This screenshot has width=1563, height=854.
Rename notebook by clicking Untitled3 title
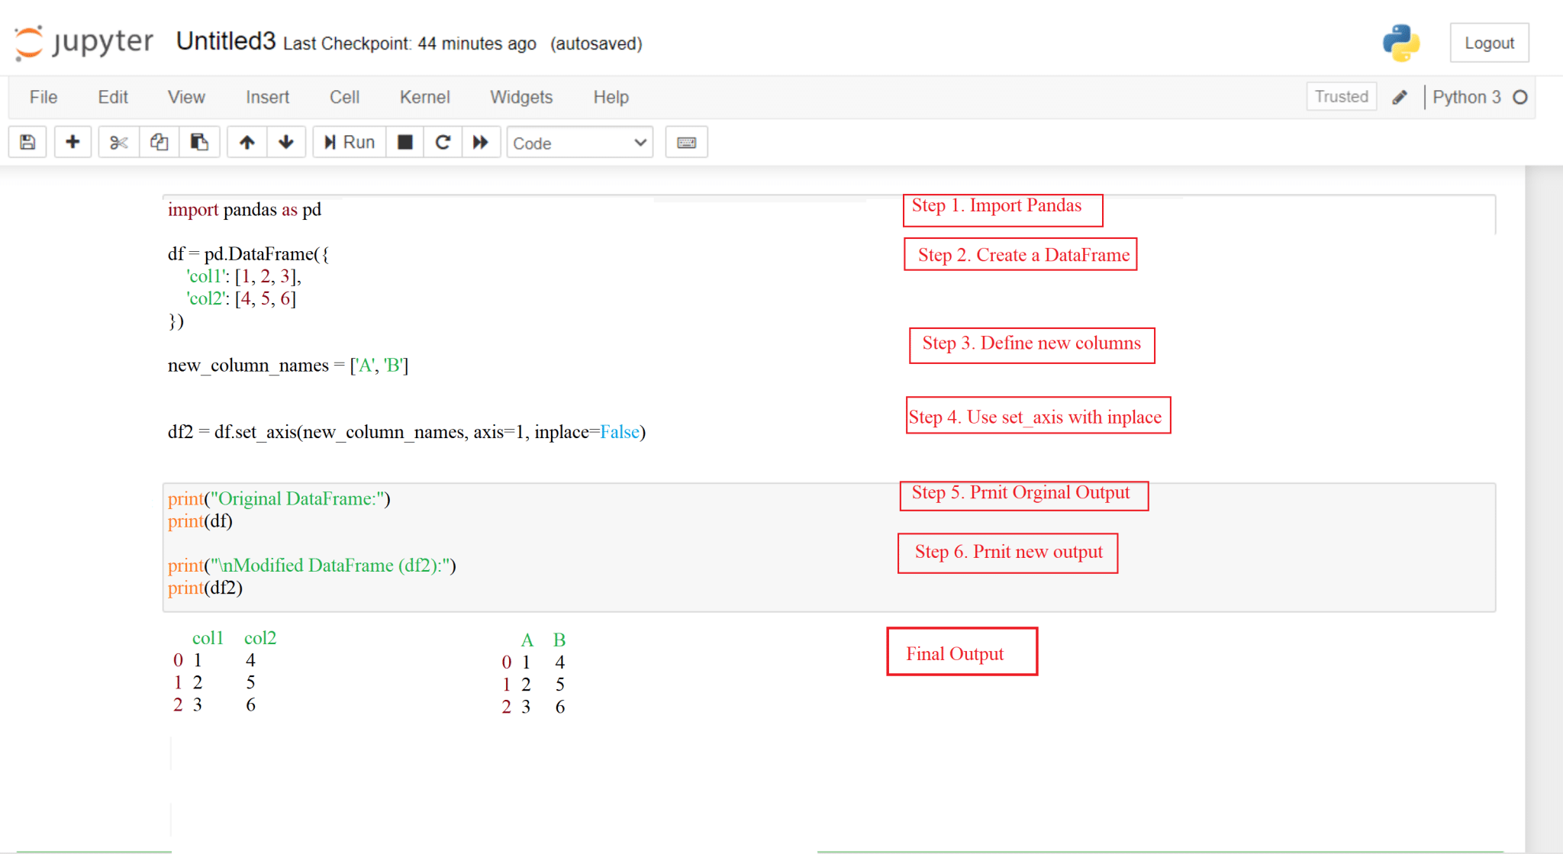pyautogui.click(x=225, y=42)
